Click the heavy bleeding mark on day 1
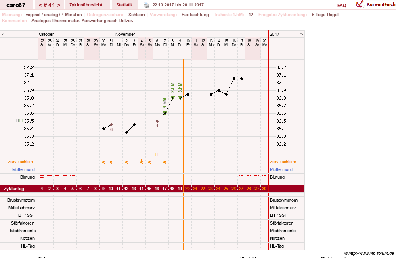The image size is (396, 258). [x=42, y=177]
